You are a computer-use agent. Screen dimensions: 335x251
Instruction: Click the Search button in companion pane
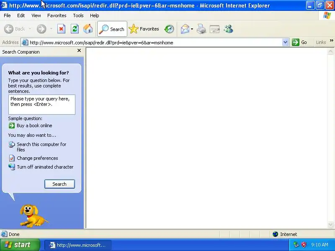click(x=59, y=184)
